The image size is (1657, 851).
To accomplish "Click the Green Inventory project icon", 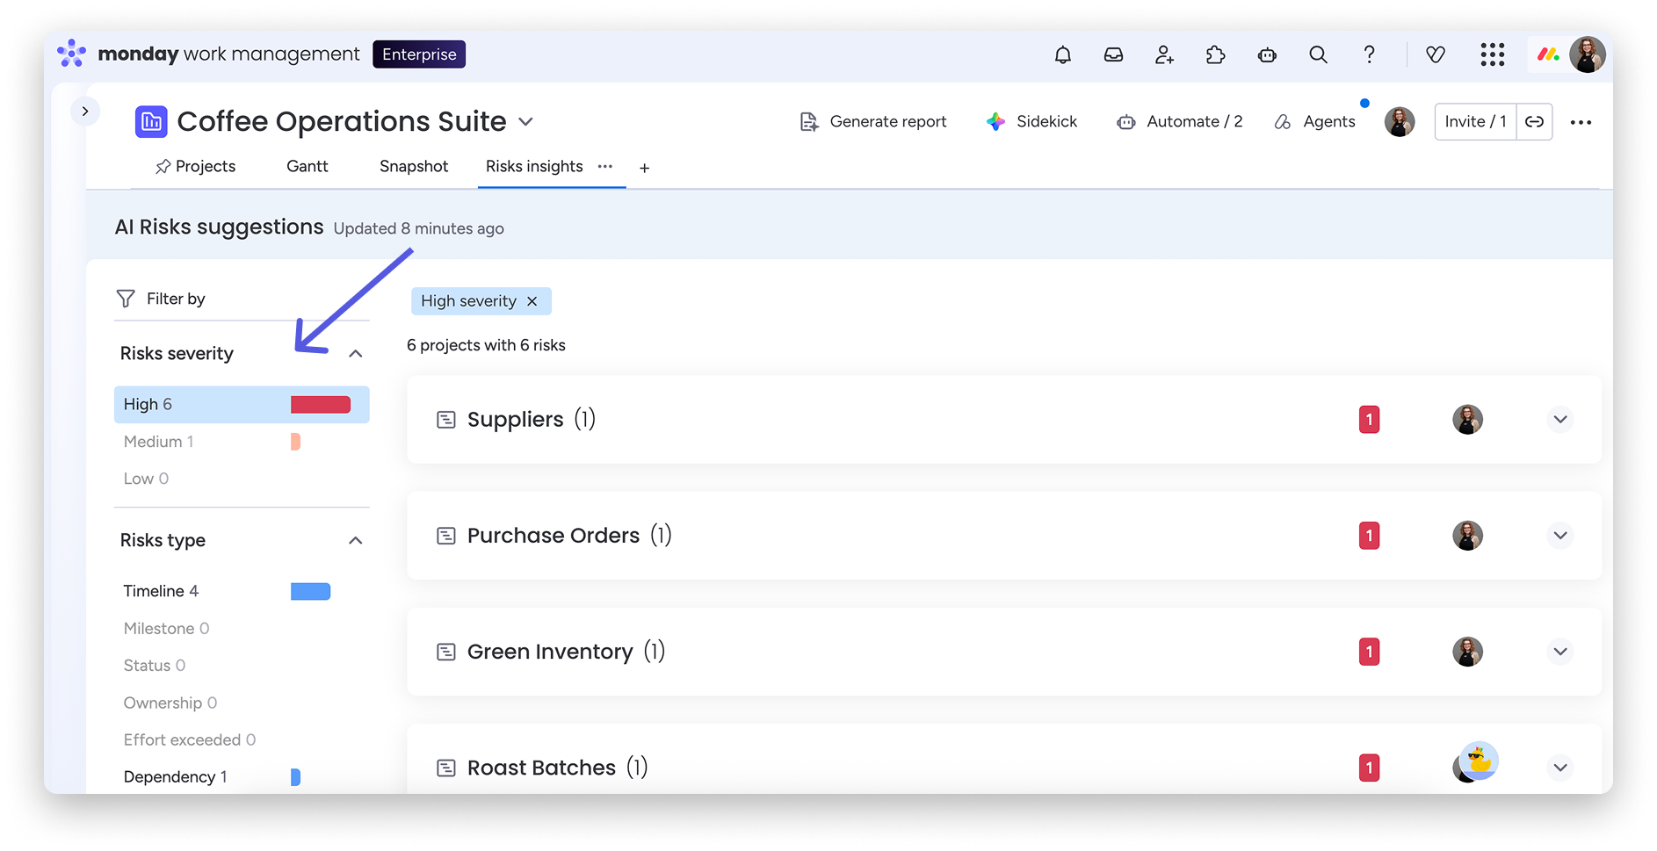I will 446,652.
